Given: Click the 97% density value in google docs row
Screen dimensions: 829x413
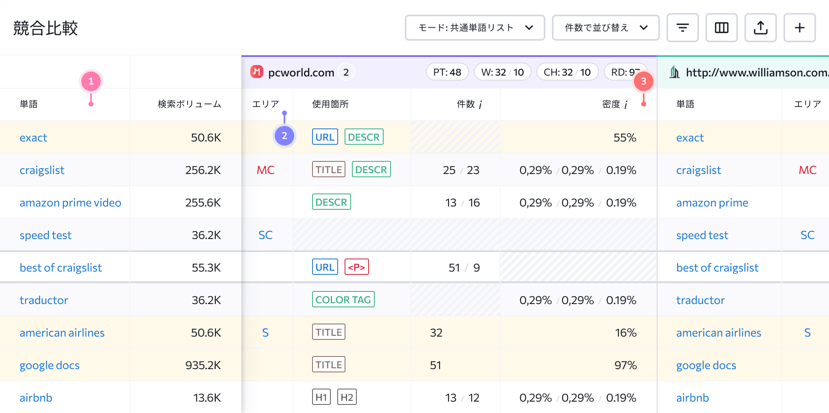Looking at the screenshot, I should click(x=625, y=365).
